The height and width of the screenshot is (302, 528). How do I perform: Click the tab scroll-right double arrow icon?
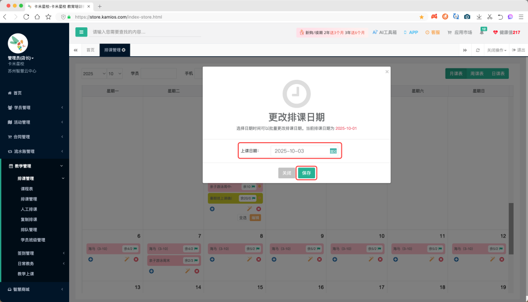(465, 50)
